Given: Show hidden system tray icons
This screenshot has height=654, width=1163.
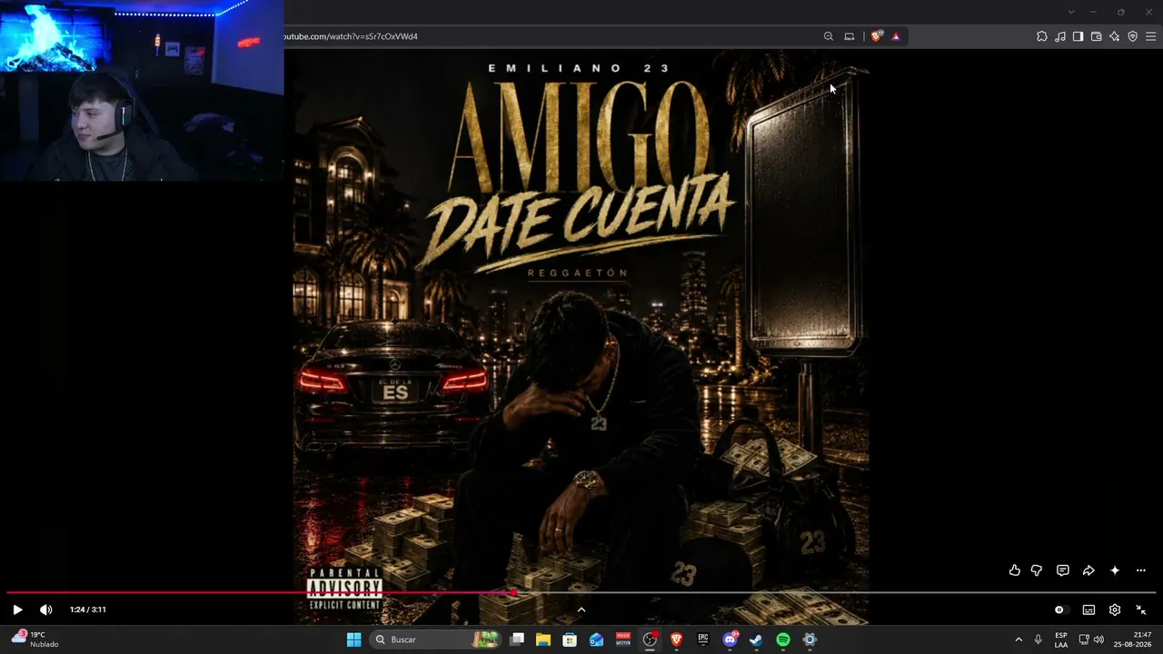Looking at the screenshot, I should click(x=1019, y=639).
